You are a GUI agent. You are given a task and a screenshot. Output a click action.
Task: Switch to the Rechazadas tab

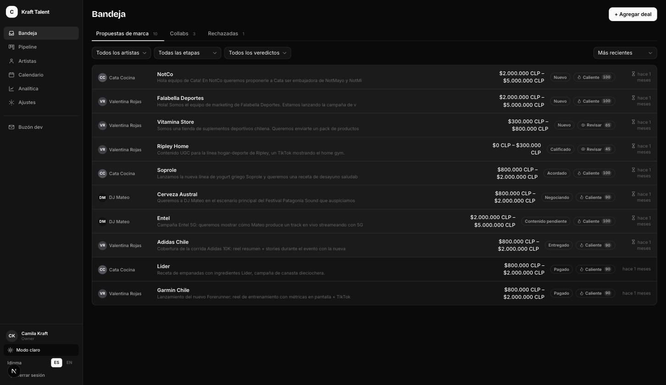(226, 33)
